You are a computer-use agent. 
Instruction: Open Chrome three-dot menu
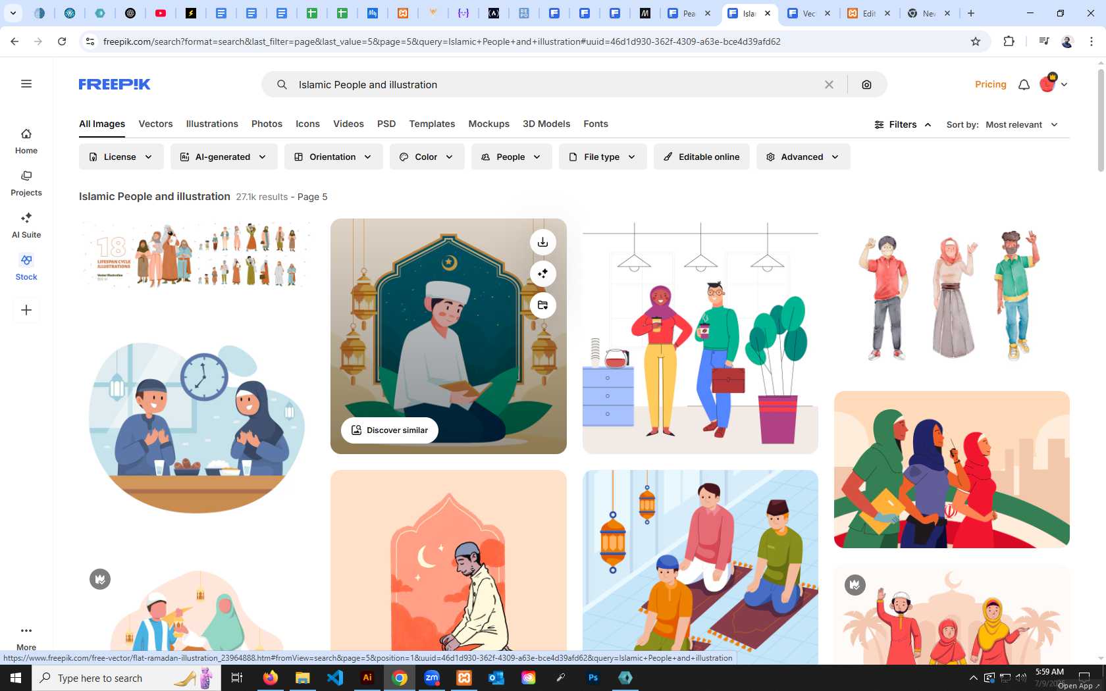tap(1092, 41)
